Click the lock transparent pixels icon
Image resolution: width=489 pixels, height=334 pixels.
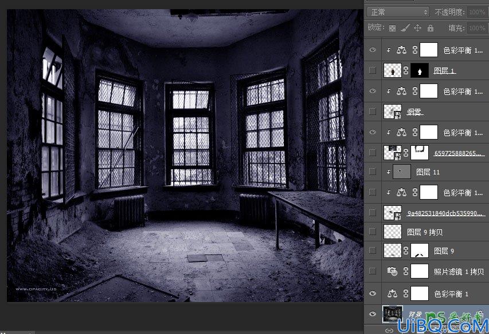(392, 28)
